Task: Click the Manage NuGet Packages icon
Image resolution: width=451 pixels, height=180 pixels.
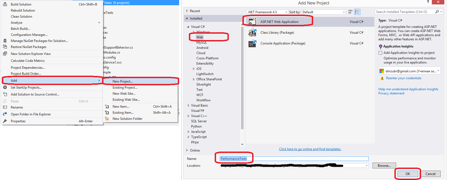Action: tap(5, 41)
